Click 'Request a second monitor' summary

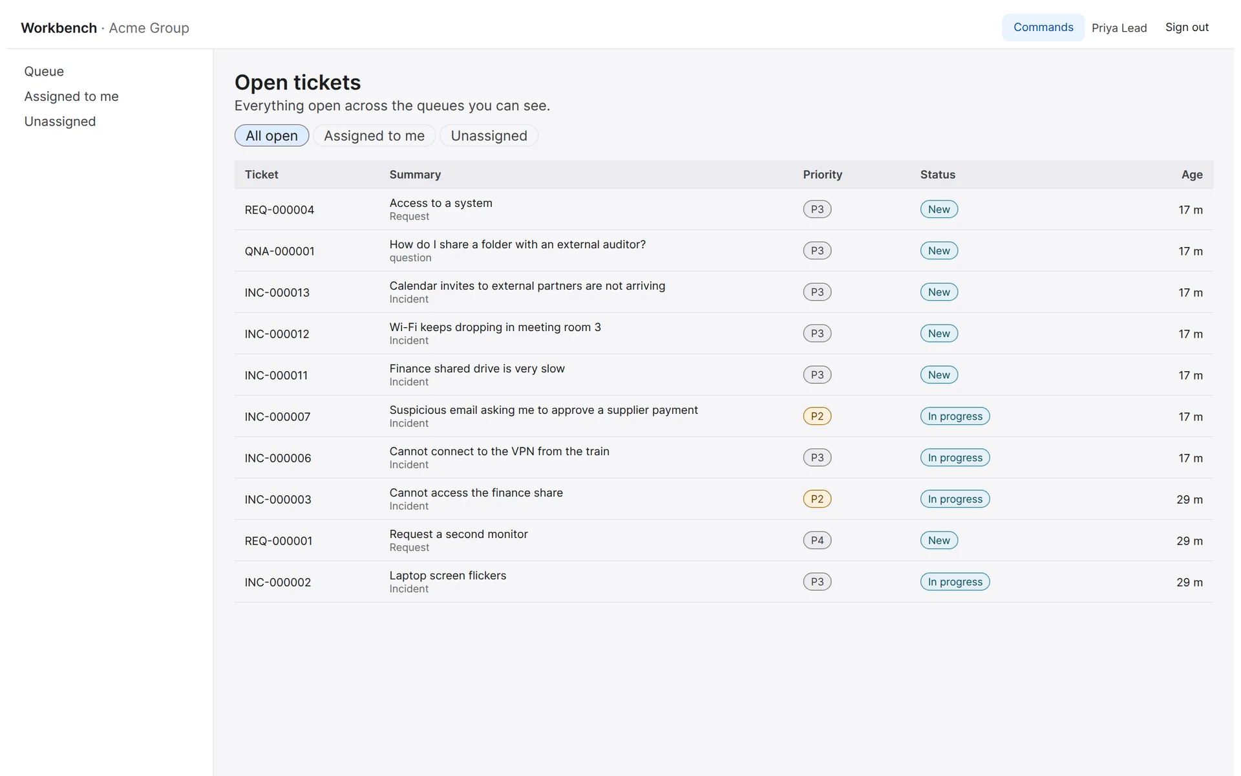[458, 534]
